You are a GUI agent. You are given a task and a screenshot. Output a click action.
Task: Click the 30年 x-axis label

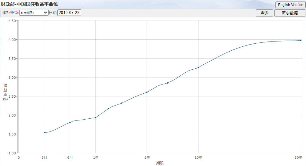pos(298,157)
